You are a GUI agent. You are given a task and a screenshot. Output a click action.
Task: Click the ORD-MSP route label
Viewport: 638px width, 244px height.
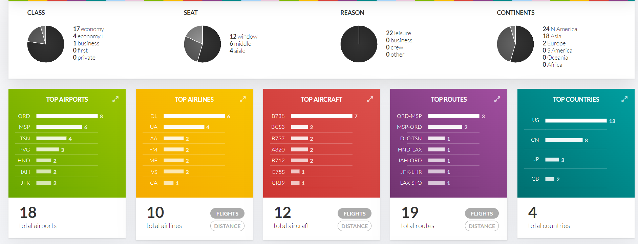[409, 116]
